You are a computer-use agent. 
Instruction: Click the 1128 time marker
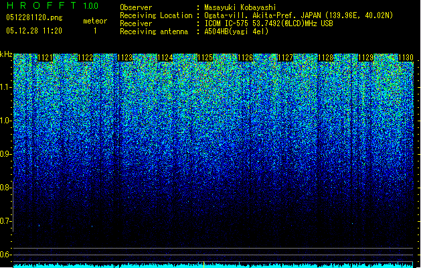coord(326,58)
